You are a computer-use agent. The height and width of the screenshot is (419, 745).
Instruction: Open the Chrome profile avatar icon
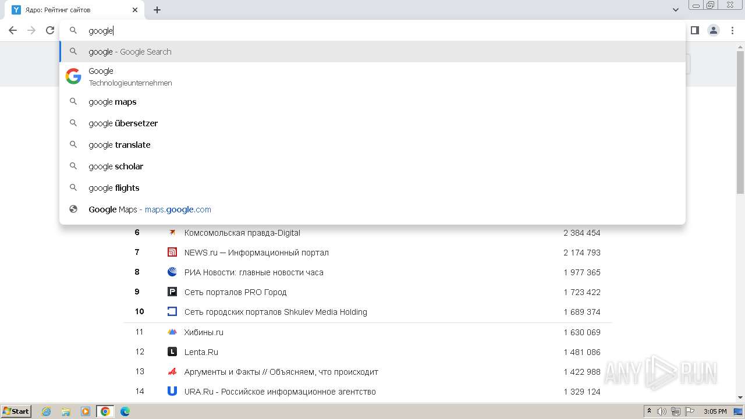[x=714, y=30]
